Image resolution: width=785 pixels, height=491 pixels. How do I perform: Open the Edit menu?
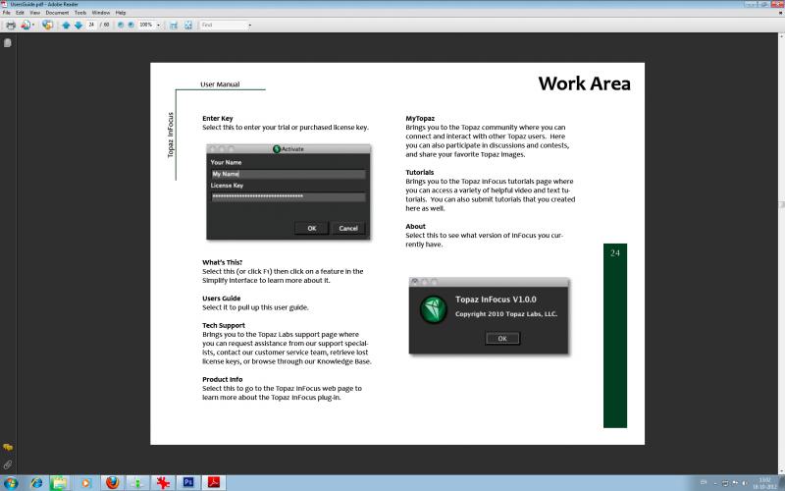pyautogui.click(x=20, y=13)
